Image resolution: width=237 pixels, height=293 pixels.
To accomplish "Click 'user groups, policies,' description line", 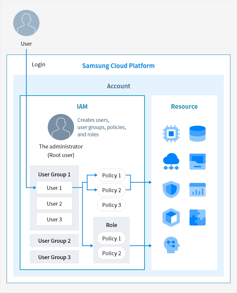I will [102, 127].
